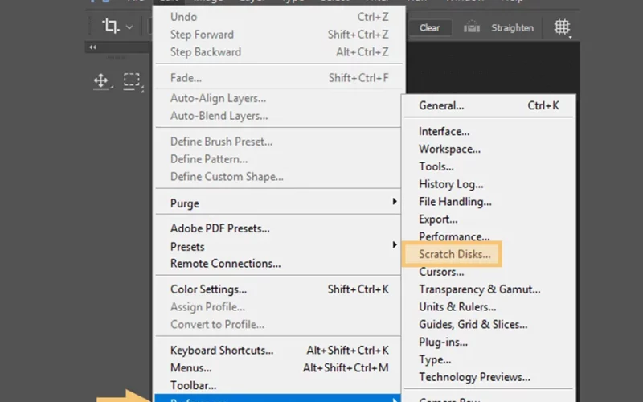643x402 pixels.
Task: Open General... preferences
Action: click(x=489, y=105)
